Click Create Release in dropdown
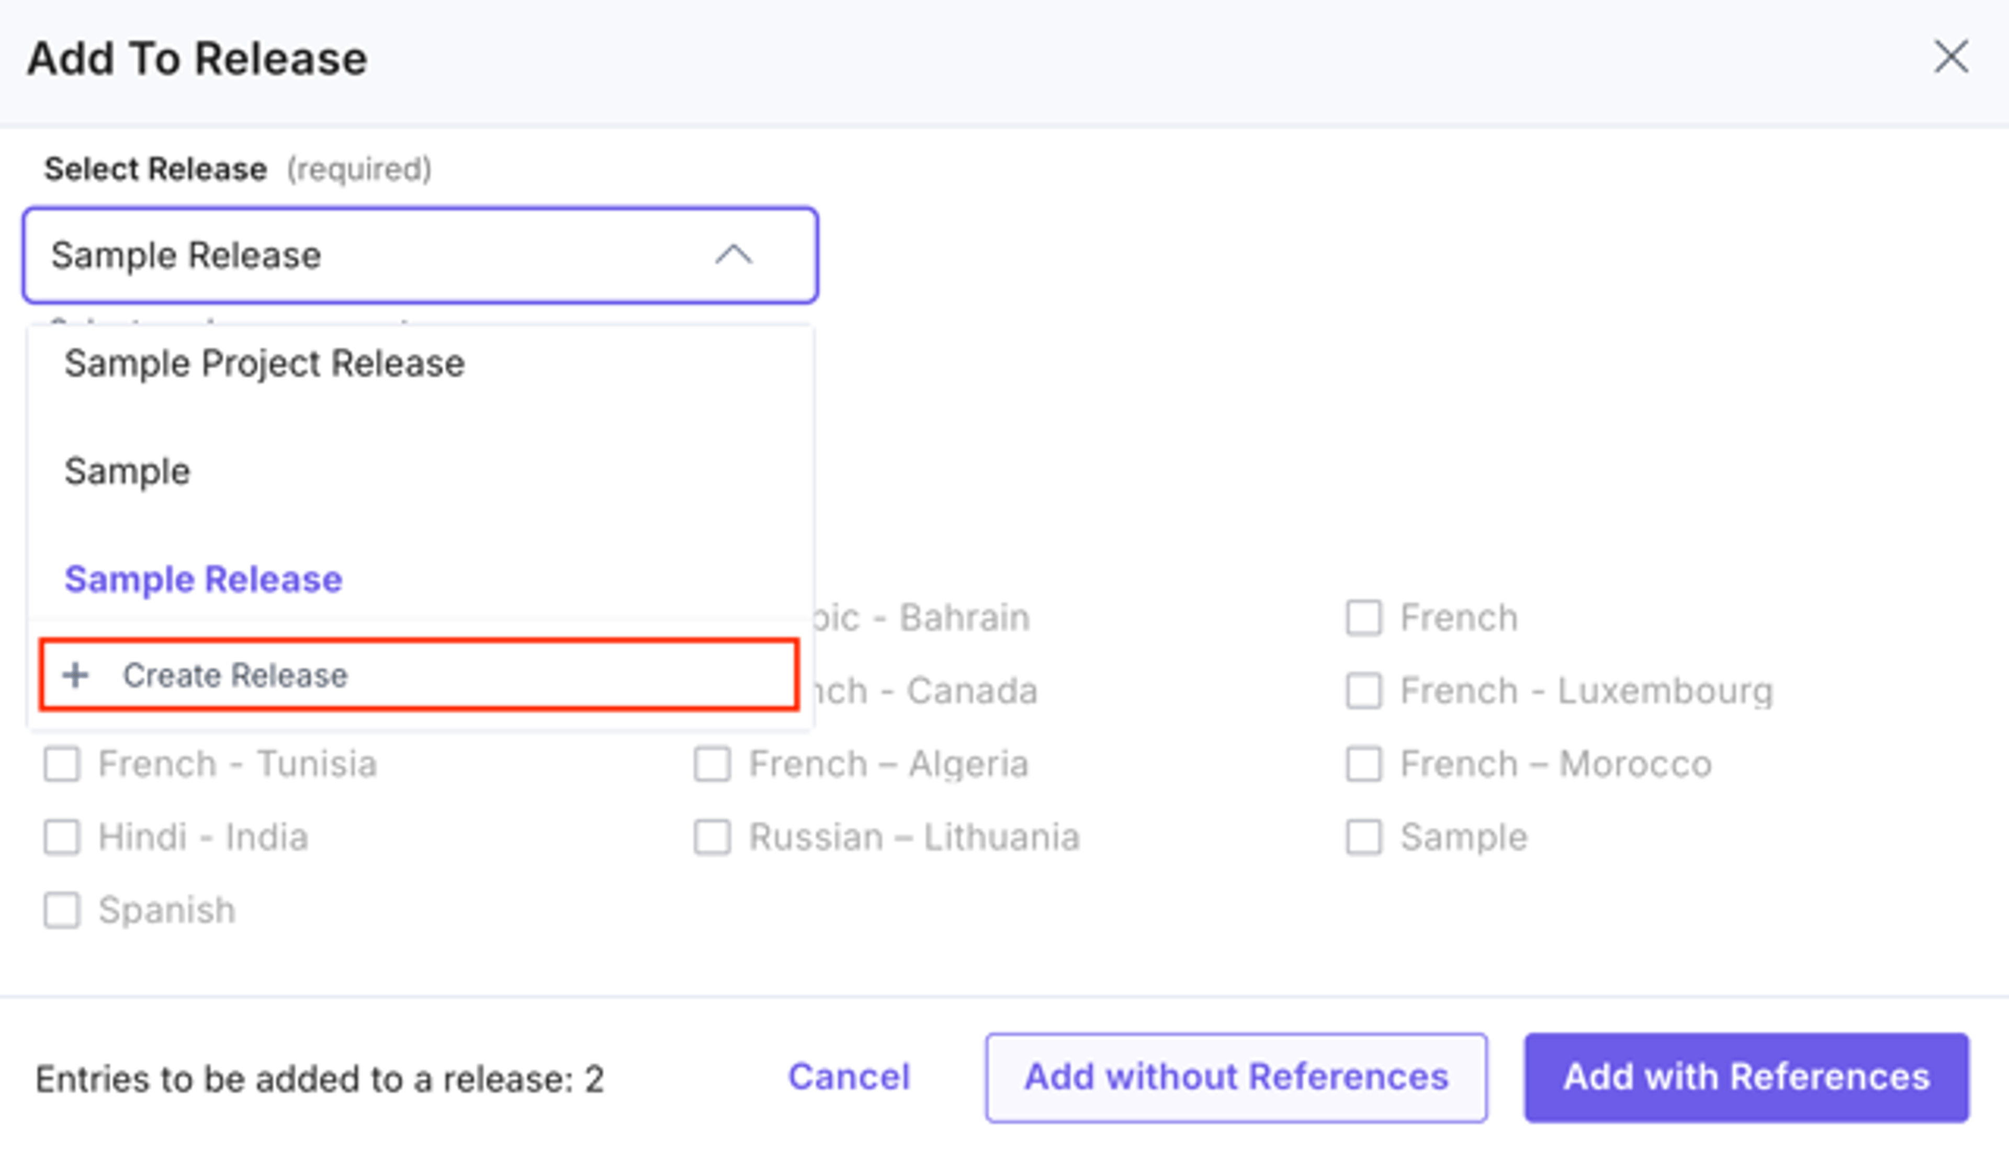Screen dimensions: 2009x1152 click(x=419, y=675)
